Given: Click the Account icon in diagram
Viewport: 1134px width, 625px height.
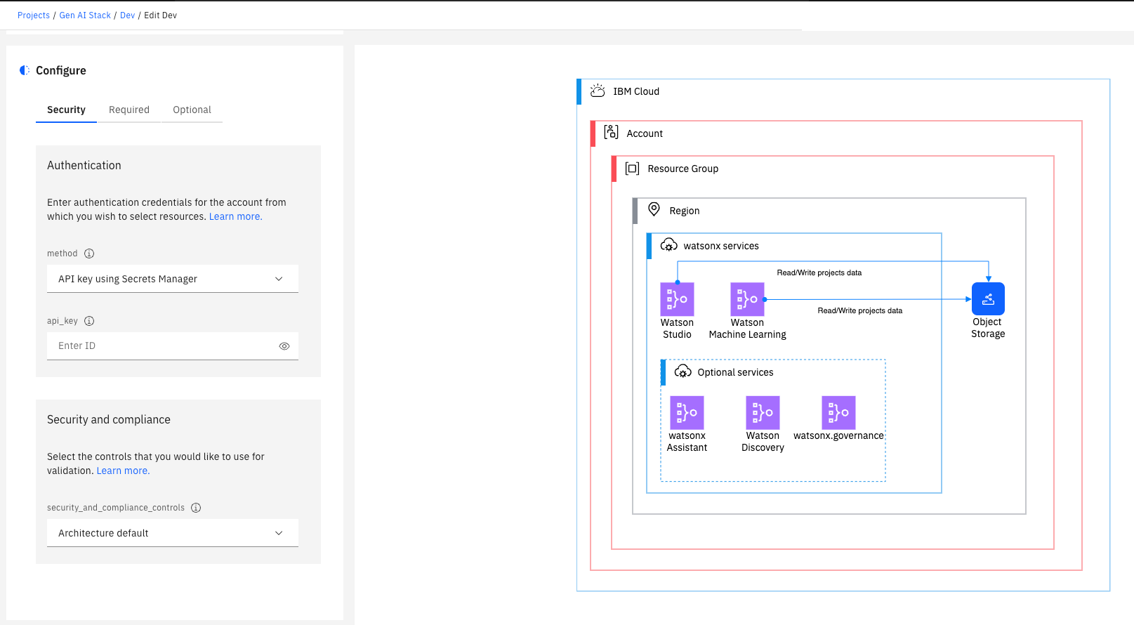Looking at the screenshot, I should [611, 132].
